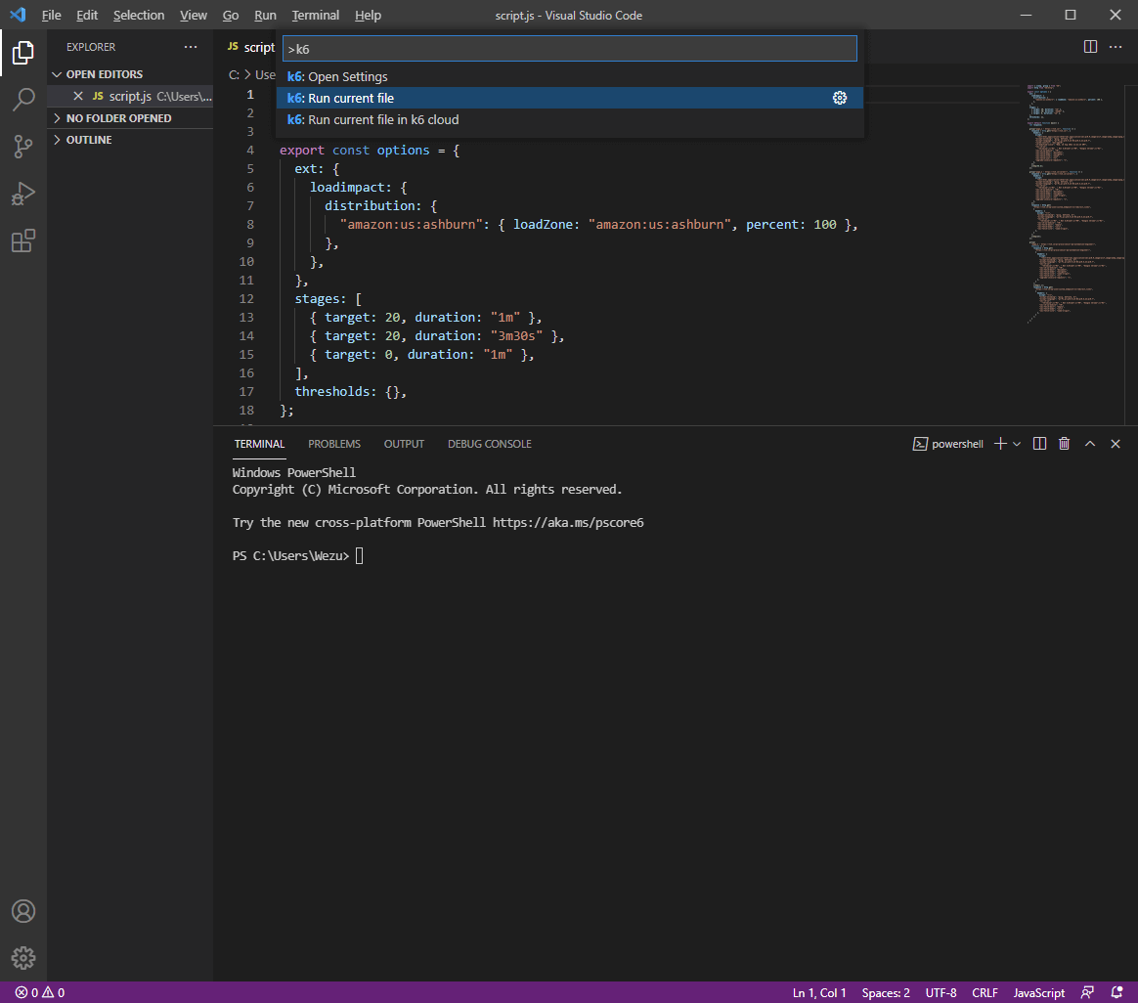Open the terminal launch profile dropdown
Viewport: 1138px width, 1003px height.
[1017, 444]
